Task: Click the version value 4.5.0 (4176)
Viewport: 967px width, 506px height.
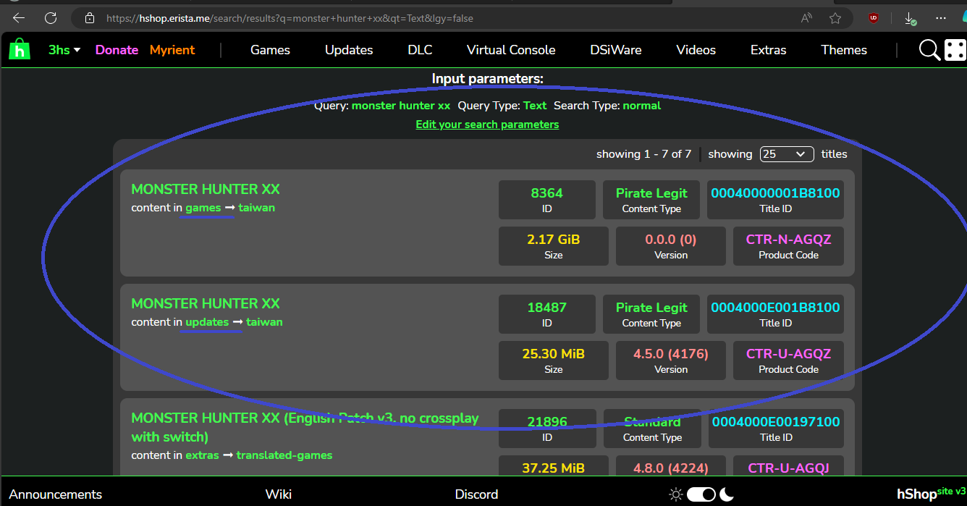Action: tap(670, 354)
